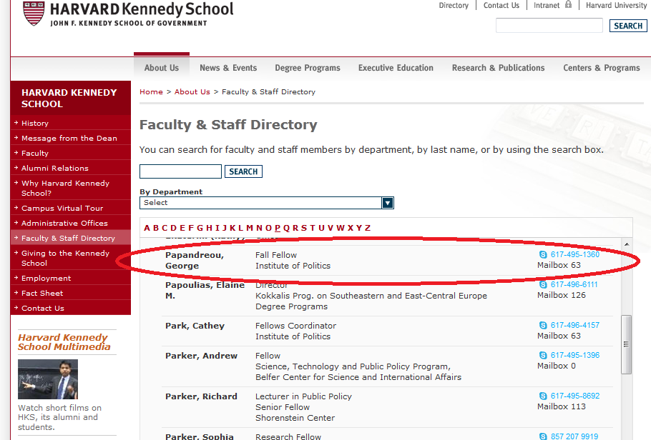The height and width of the screenshot is (440, 651).
Task: Click Harvard Kennedy School Multimedia heading
Action: click(64, 342)
